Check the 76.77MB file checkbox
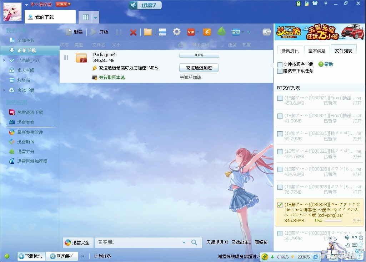 pyautogui.click(x=280, y=187)
